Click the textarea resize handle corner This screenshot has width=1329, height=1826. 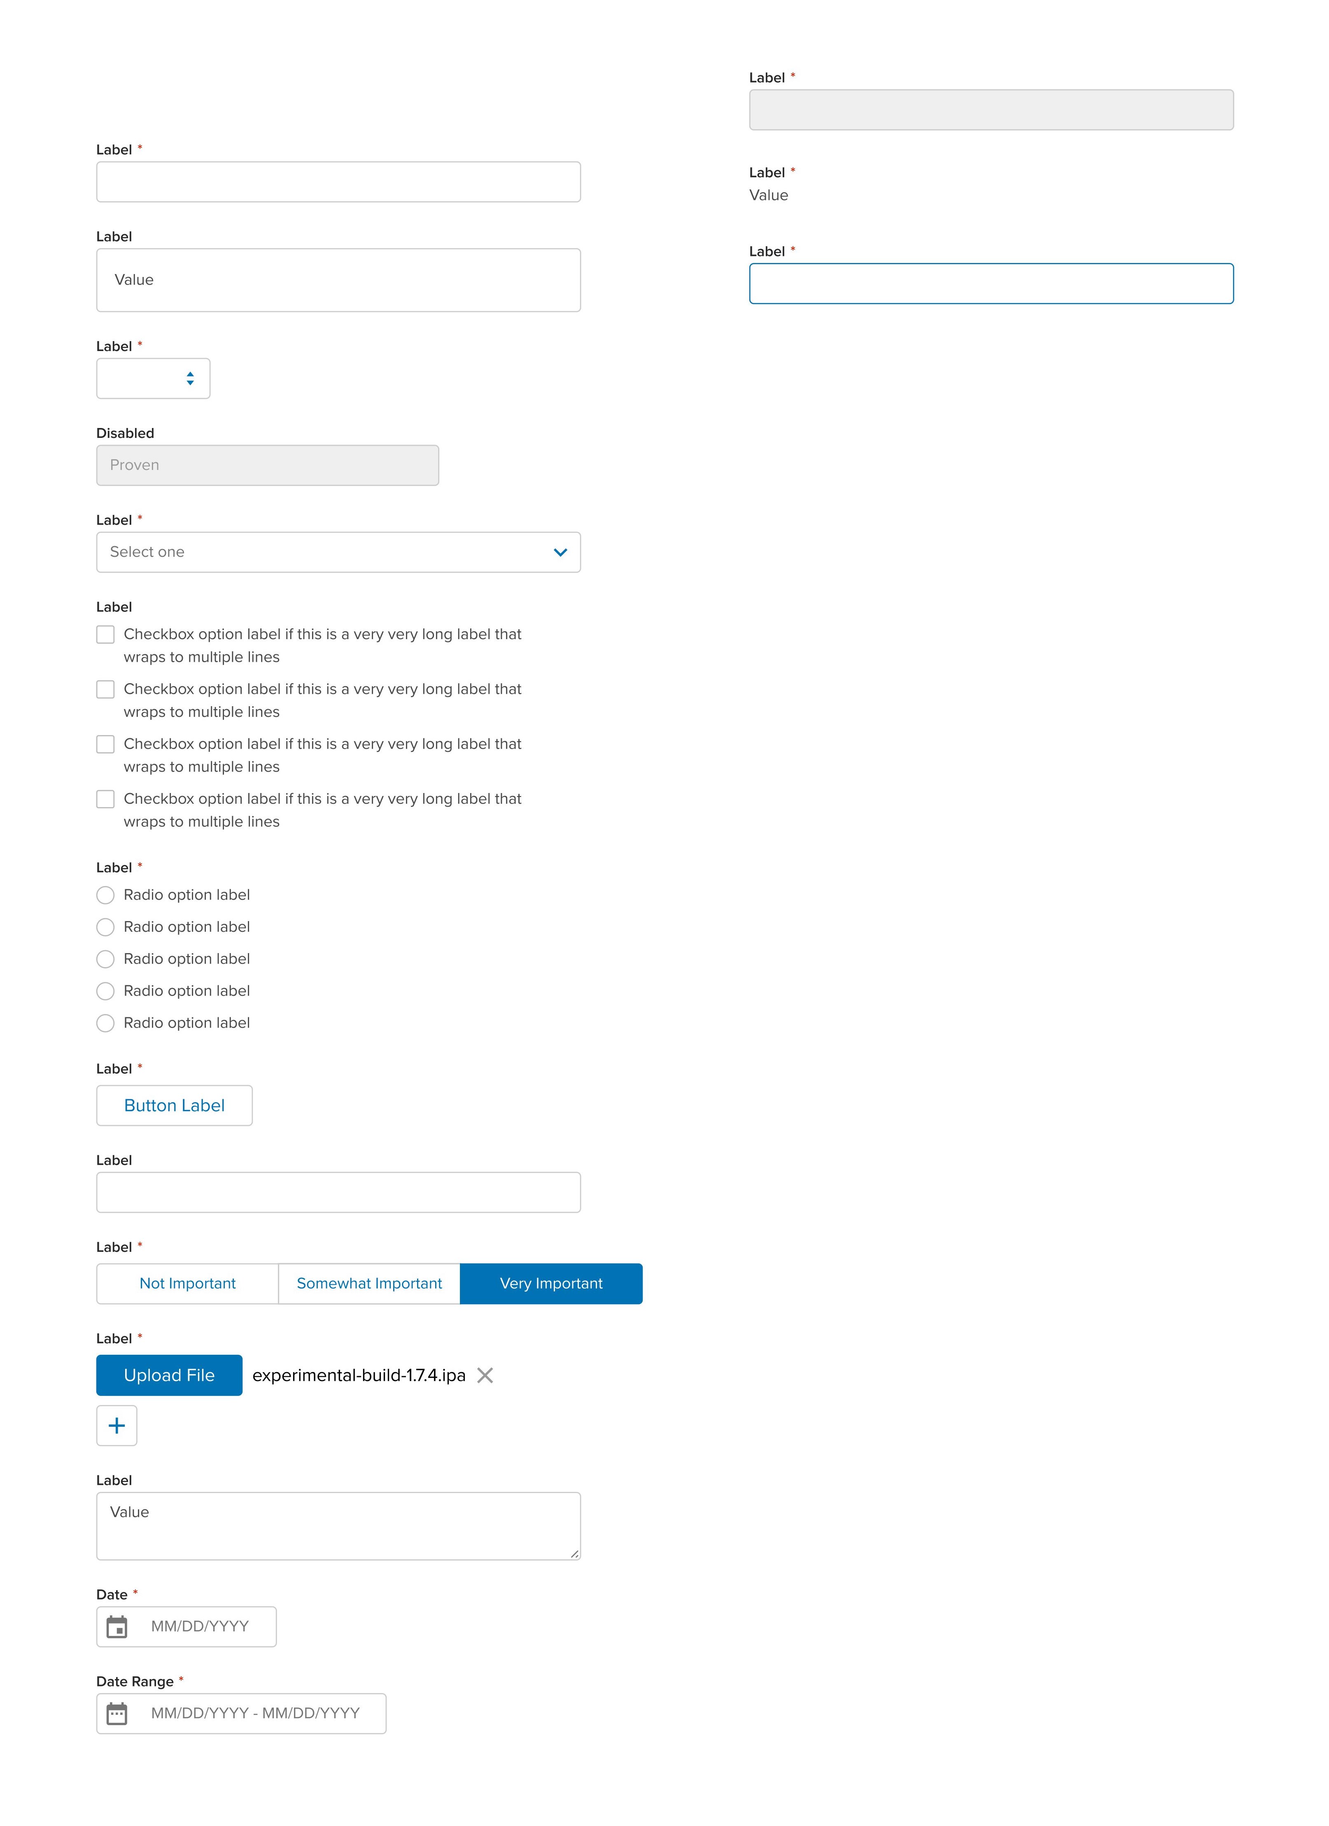click(575, 1555)
